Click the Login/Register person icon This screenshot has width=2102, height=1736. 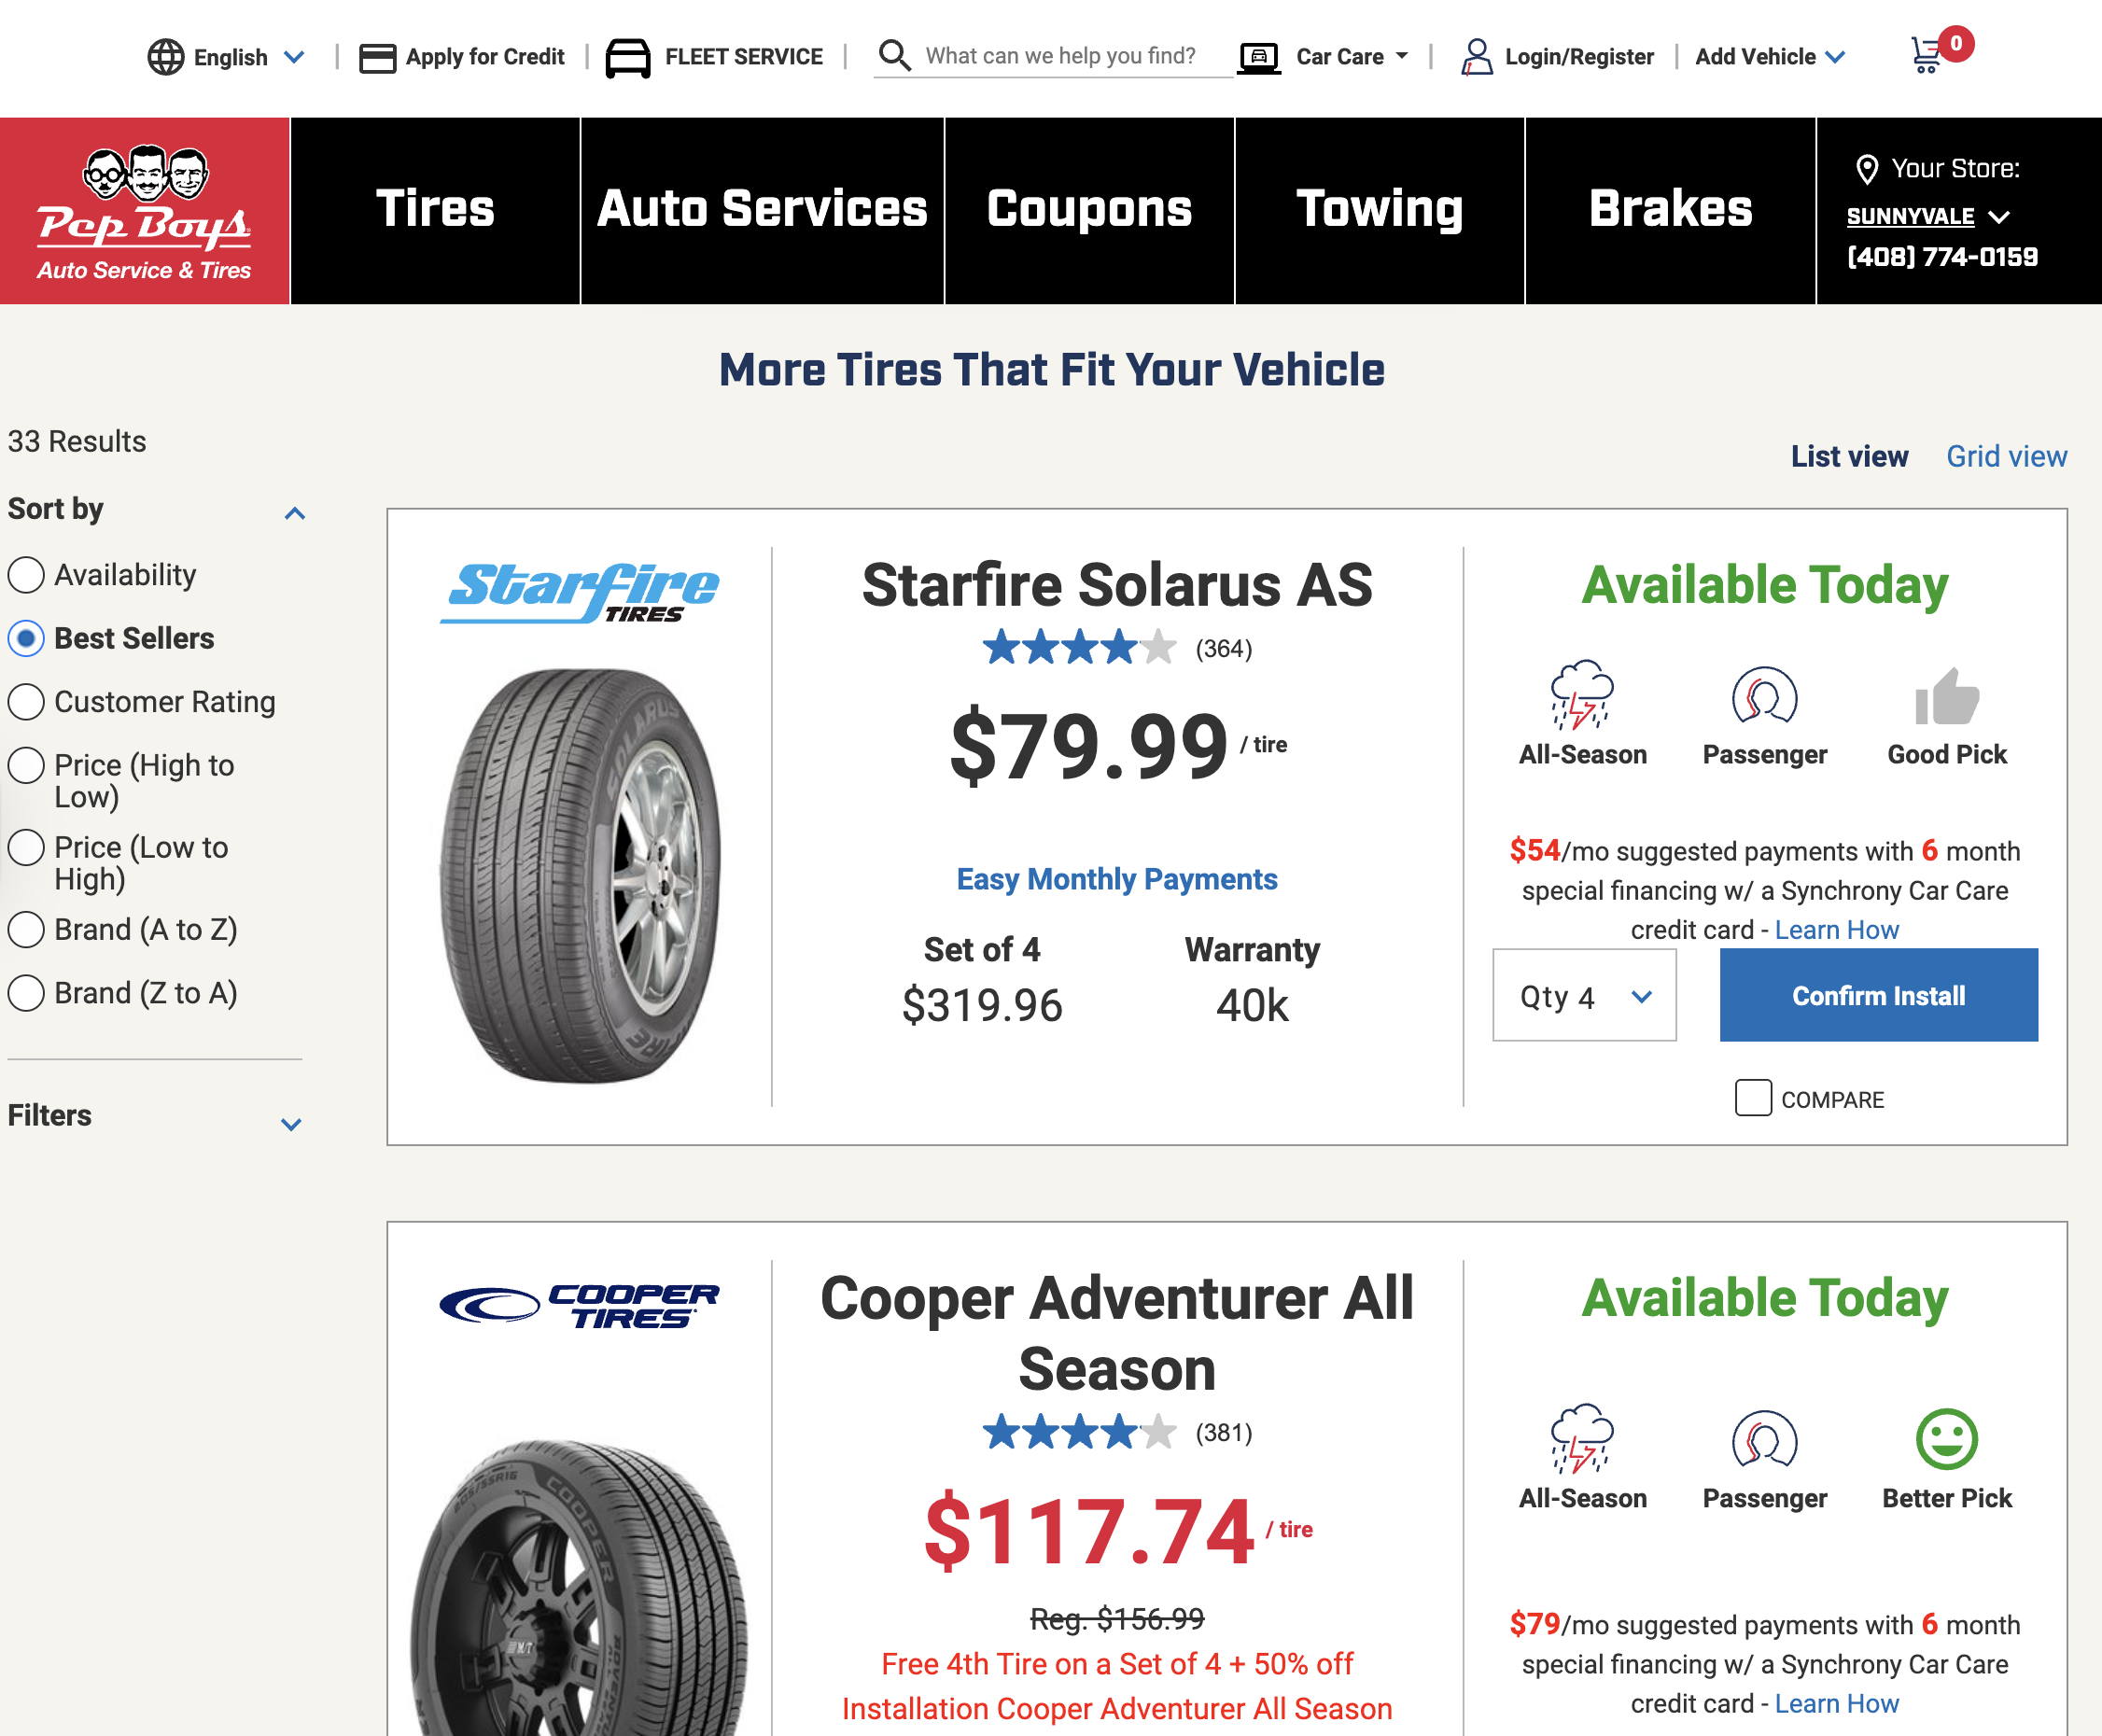coord(1478,57)
